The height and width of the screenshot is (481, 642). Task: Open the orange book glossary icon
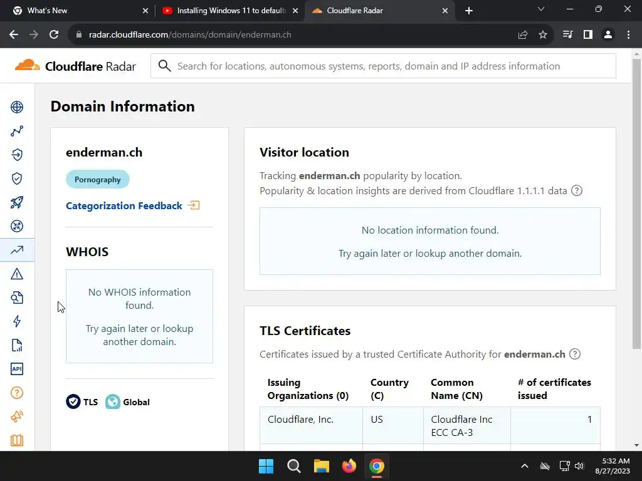[x=17, y=440]
